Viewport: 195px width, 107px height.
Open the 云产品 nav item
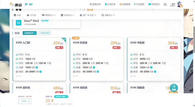tap(31, 15)
